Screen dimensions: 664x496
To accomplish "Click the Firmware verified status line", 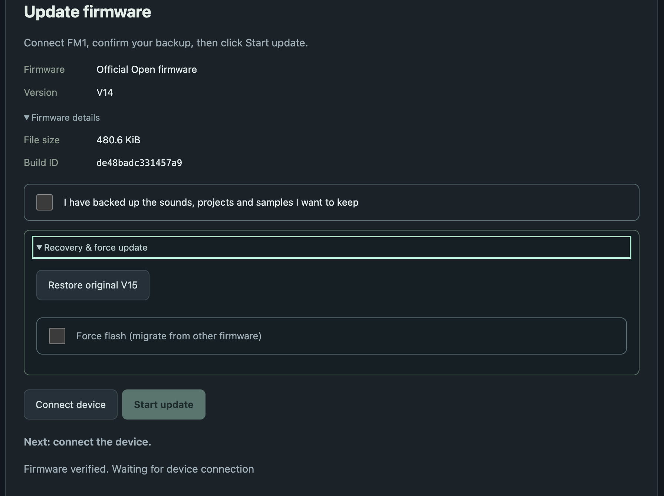I will tap(139, 469).
